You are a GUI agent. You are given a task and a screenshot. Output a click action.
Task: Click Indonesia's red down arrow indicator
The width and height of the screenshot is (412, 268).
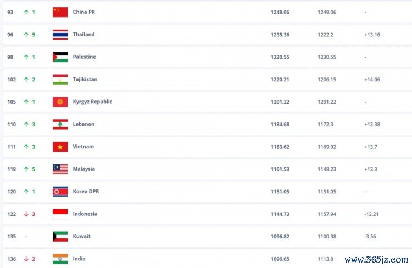pos(26,214)
